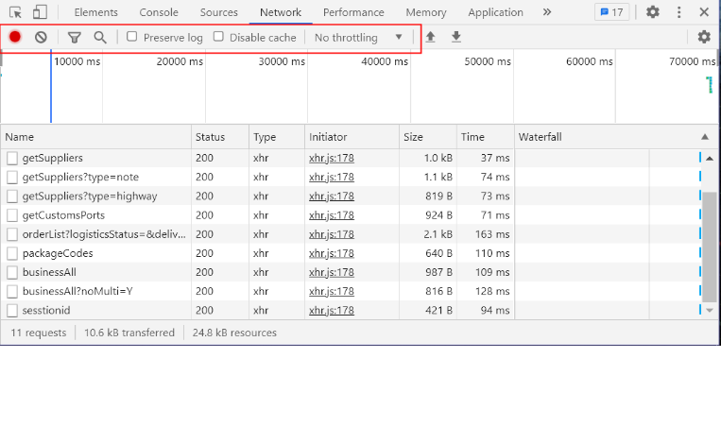Switch to the Console tab
The width and height of the screenshot is (721, 444).
[x=159, y=12]
